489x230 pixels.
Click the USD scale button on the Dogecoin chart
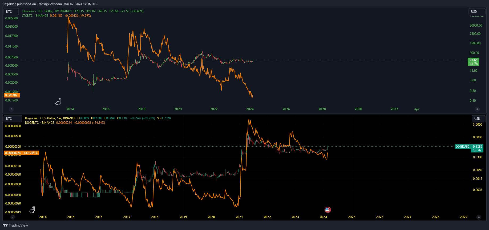click(478, 119)
